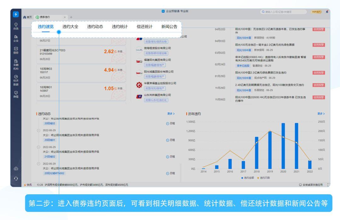
Task: Click the 沪深两市成交额 news ticker text
Action: pos(86,185)
